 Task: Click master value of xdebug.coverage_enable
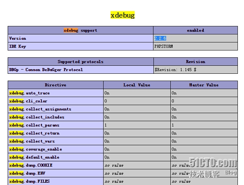pyautogui.click(x=174, y=149)
